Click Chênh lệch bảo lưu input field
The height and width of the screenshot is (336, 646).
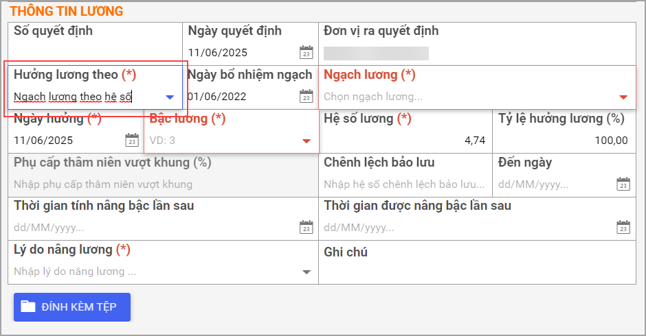405,184
